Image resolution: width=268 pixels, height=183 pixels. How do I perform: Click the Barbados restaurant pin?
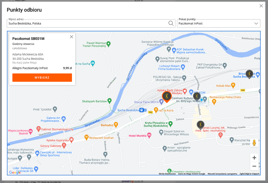[x=116, y=125]
